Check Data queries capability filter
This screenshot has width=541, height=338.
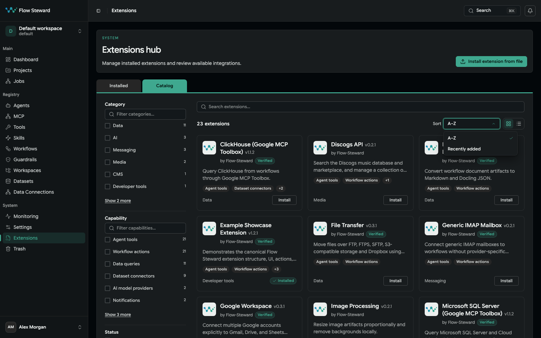[x=108, y=264]
